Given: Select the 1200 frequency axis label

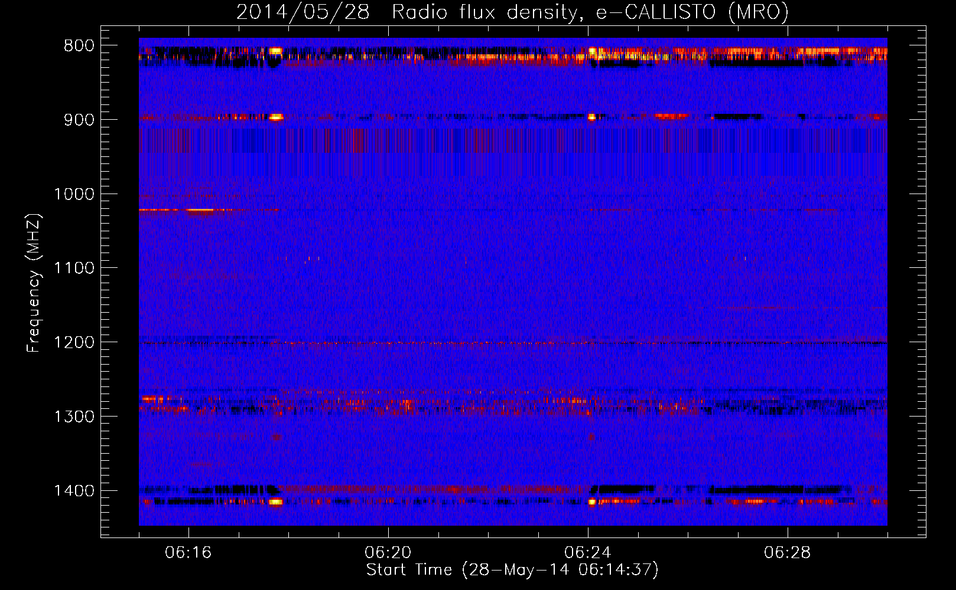Looking at the screenshot, I should pos(74,343).
